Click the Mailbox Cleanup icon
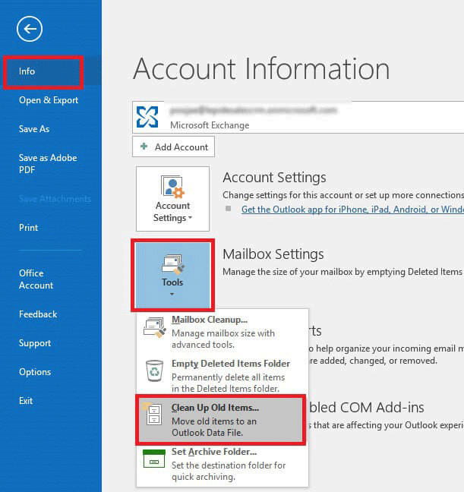464x492 pixels. (x=154, y=327)
